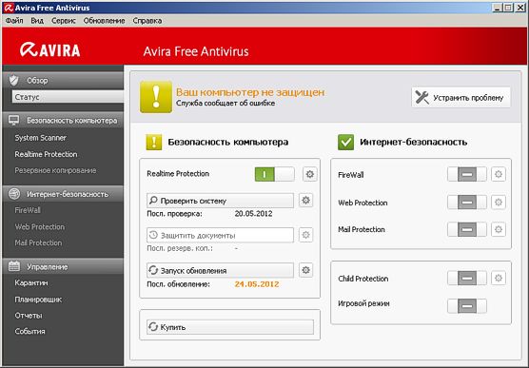Click the globe icon beside Интернет-безопасность sidebar header

click(14, 194)
